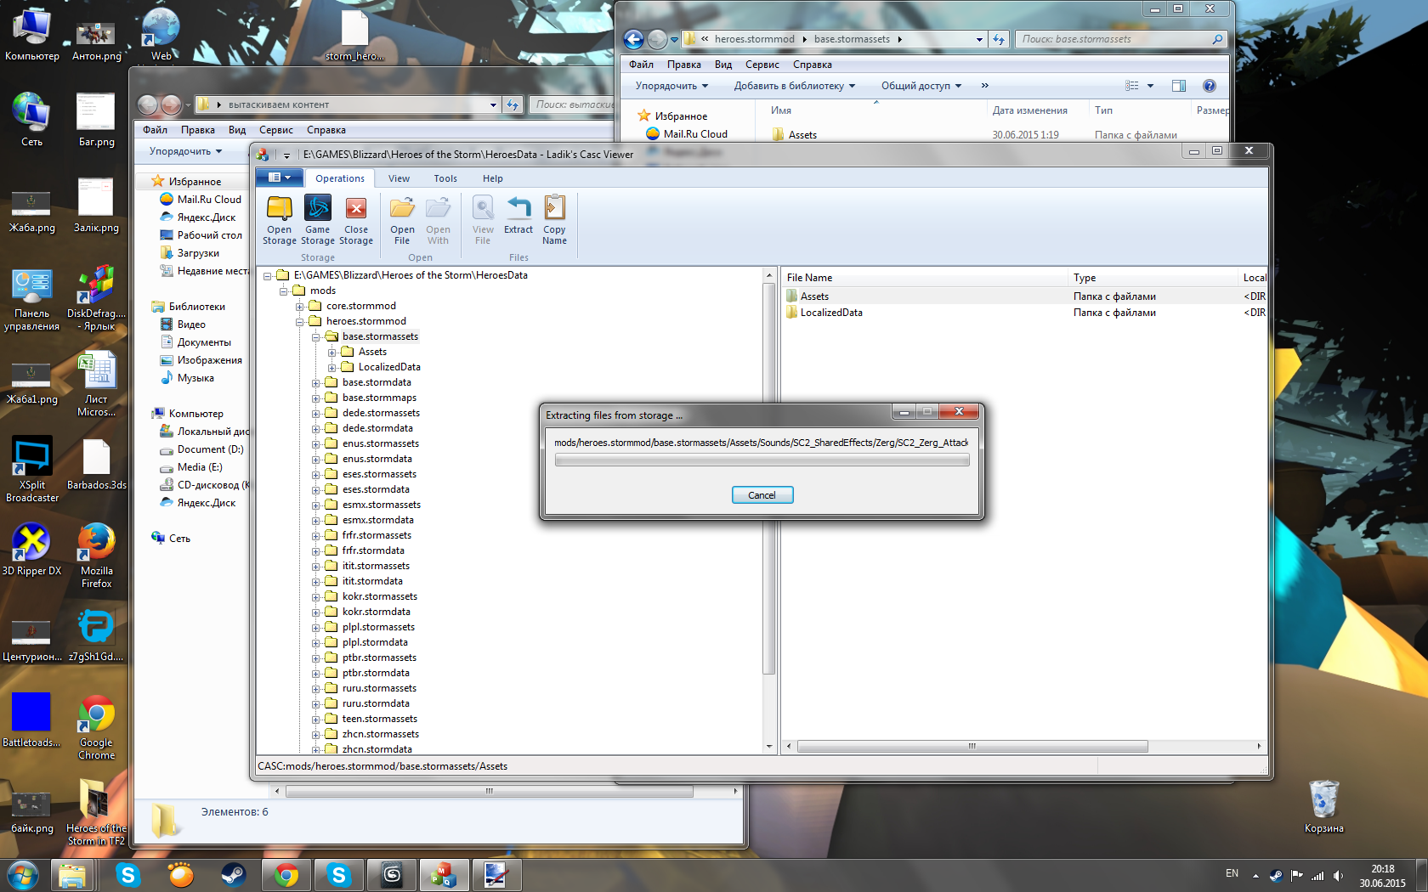
Task: Expand the core.stormmod tree node
Action: pyautogui.click(x=300, y=307)
